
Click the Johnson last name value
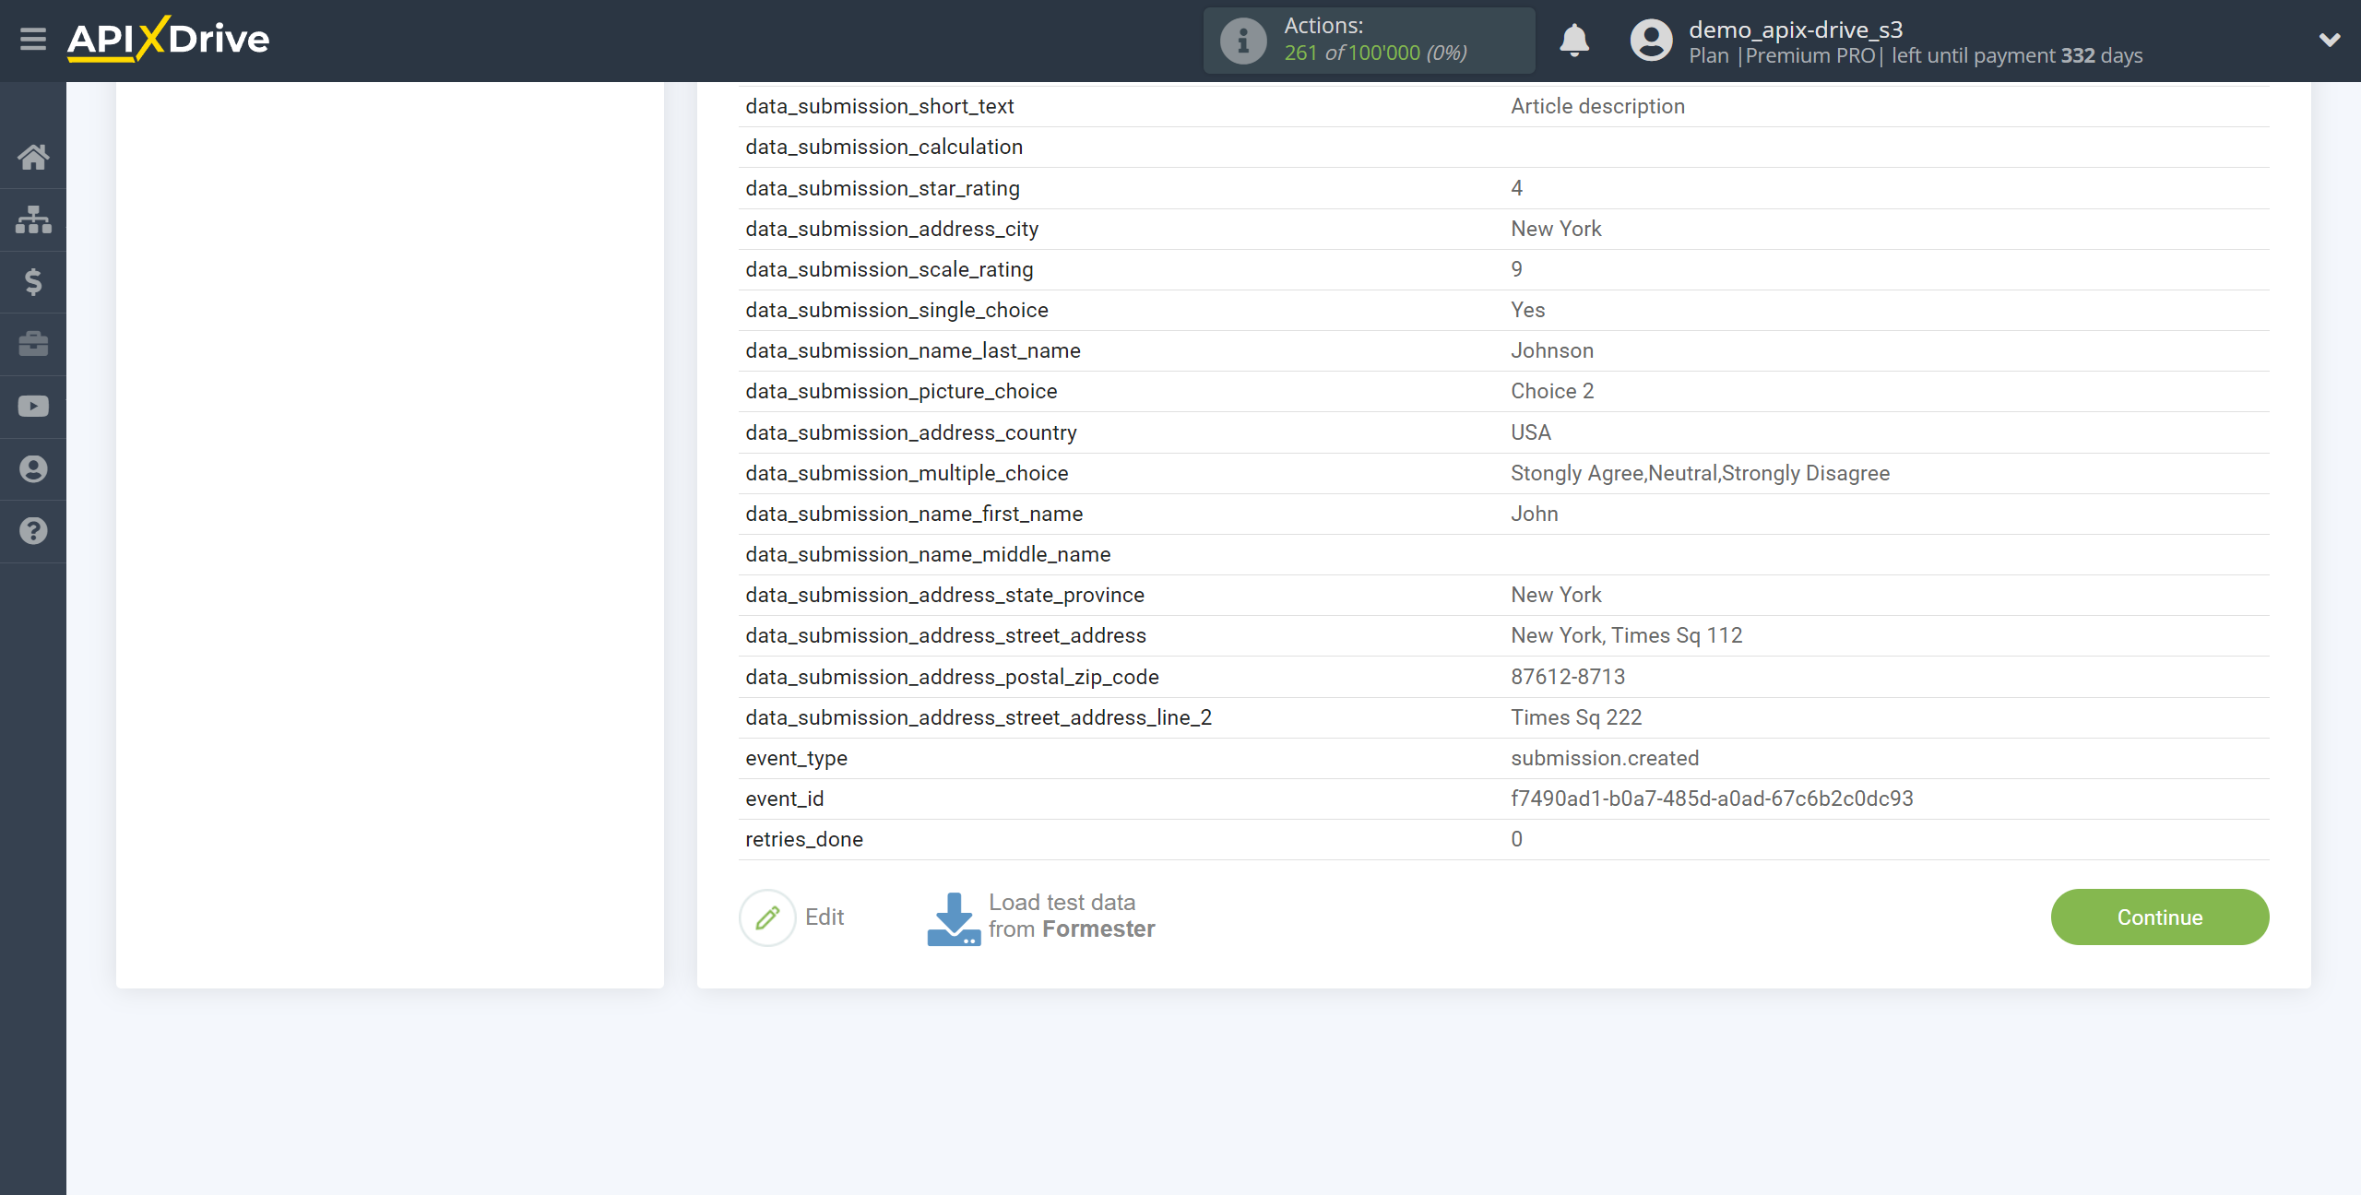1552,350
